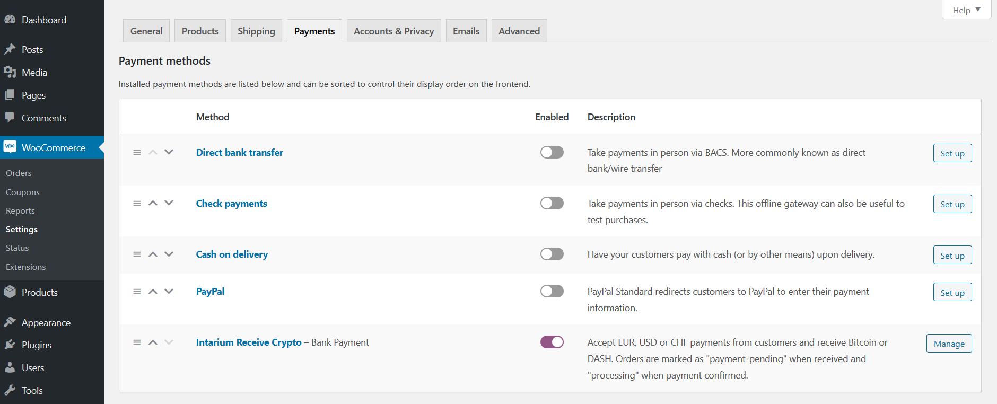Open the Help dropdown
The width and height of the screenshot is (997, 404).
(966, 10)
